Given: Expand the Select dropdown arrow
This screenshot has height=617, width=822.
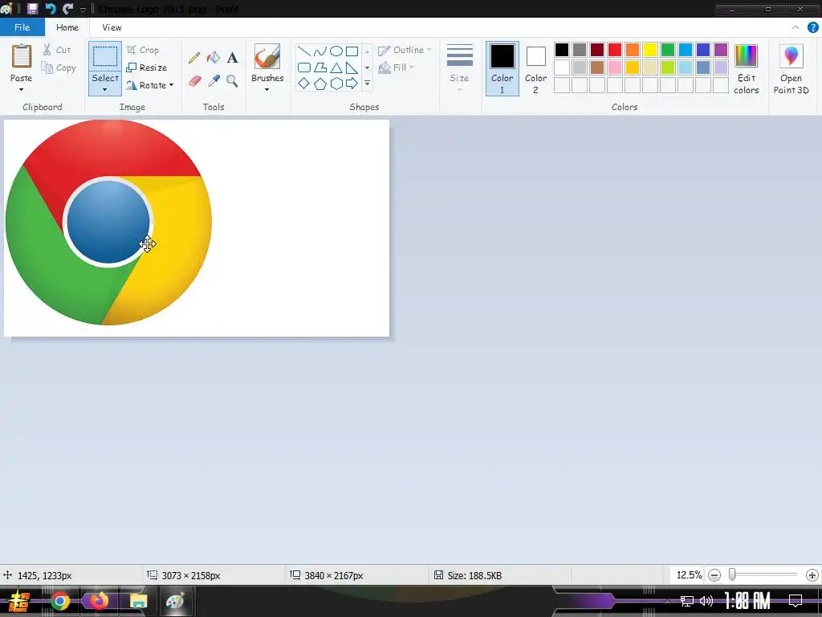Looking at the screenshot, I should click(x=105, y=90).
